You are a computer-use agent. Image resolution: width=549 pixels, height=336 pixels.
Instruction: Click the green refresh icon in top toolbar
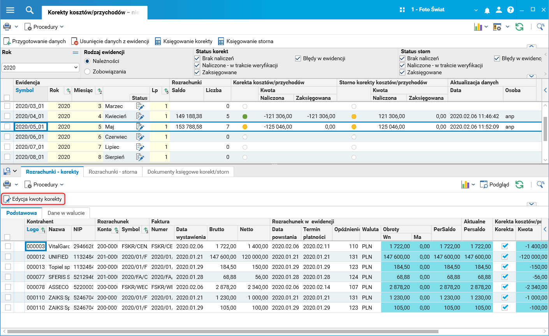(x=519, y=27)
